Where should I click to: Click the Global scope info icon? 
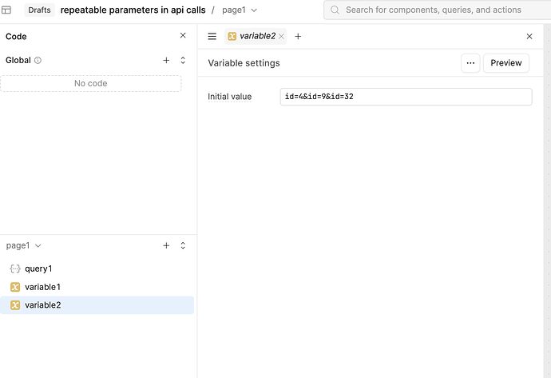[x=38, y=60]
